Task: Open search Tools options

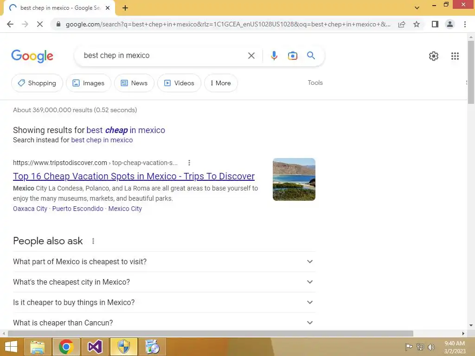Action: (315, 83)
